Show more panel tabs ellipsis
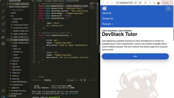The height and width of the screenshot is (98, 174). click(55, 80)
